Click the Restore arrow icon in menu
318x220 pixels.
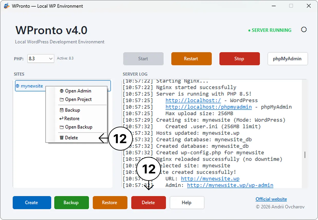(x=61, y=118)
